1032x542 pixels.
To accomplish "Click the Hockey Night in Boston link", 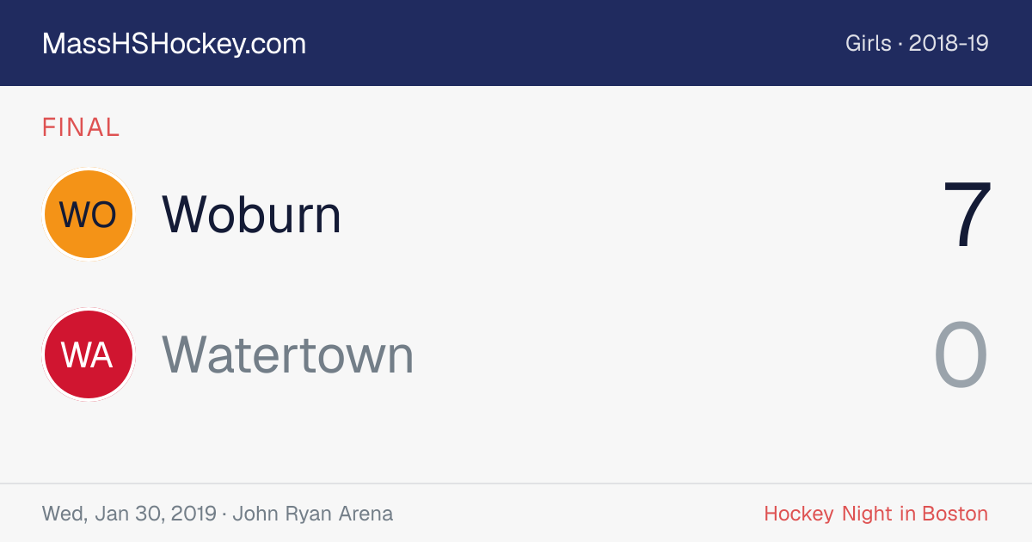I will point(876,514).
